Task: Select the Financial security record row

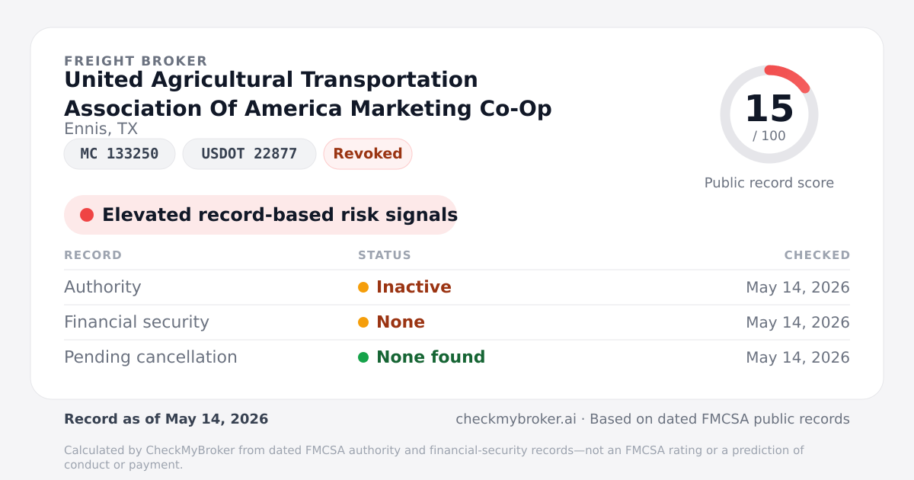Action: click(457, 322)
